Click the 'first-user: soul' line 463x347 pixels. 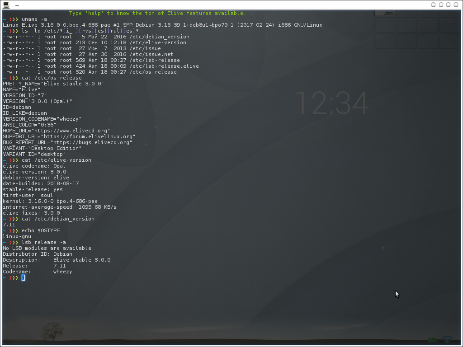(28, 195)
